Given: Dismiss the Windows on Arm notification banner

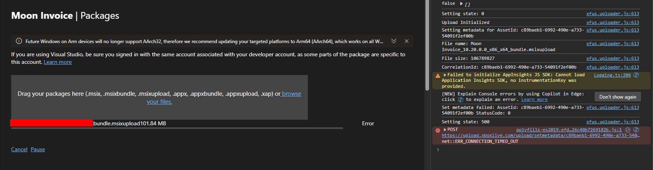Looking at the screenshot, I should coord(407,41).
